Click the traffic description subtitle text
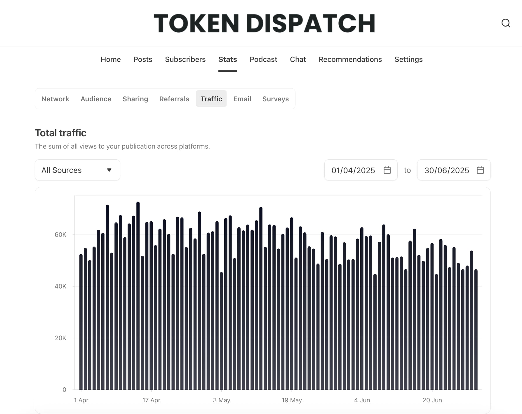 tap(122, 146)
